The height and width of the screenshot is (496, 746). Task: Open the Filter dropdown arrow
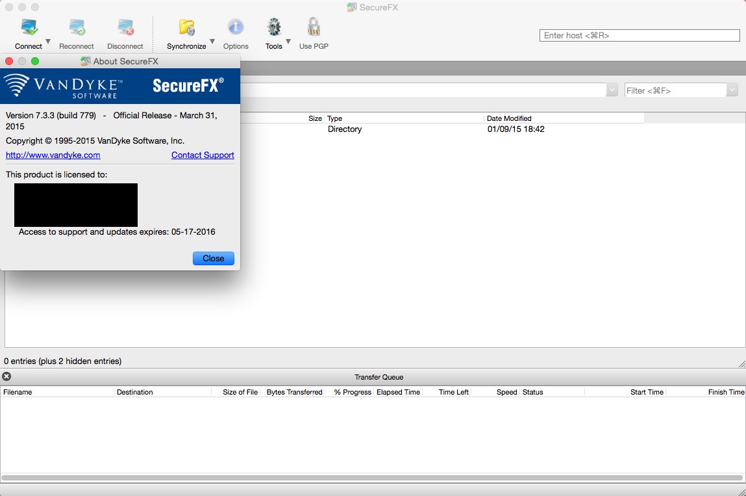pos(732,90)
